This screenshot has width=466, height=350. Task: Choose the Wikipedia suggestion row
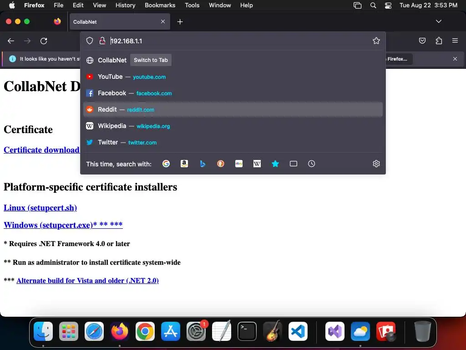pos(233,126)
